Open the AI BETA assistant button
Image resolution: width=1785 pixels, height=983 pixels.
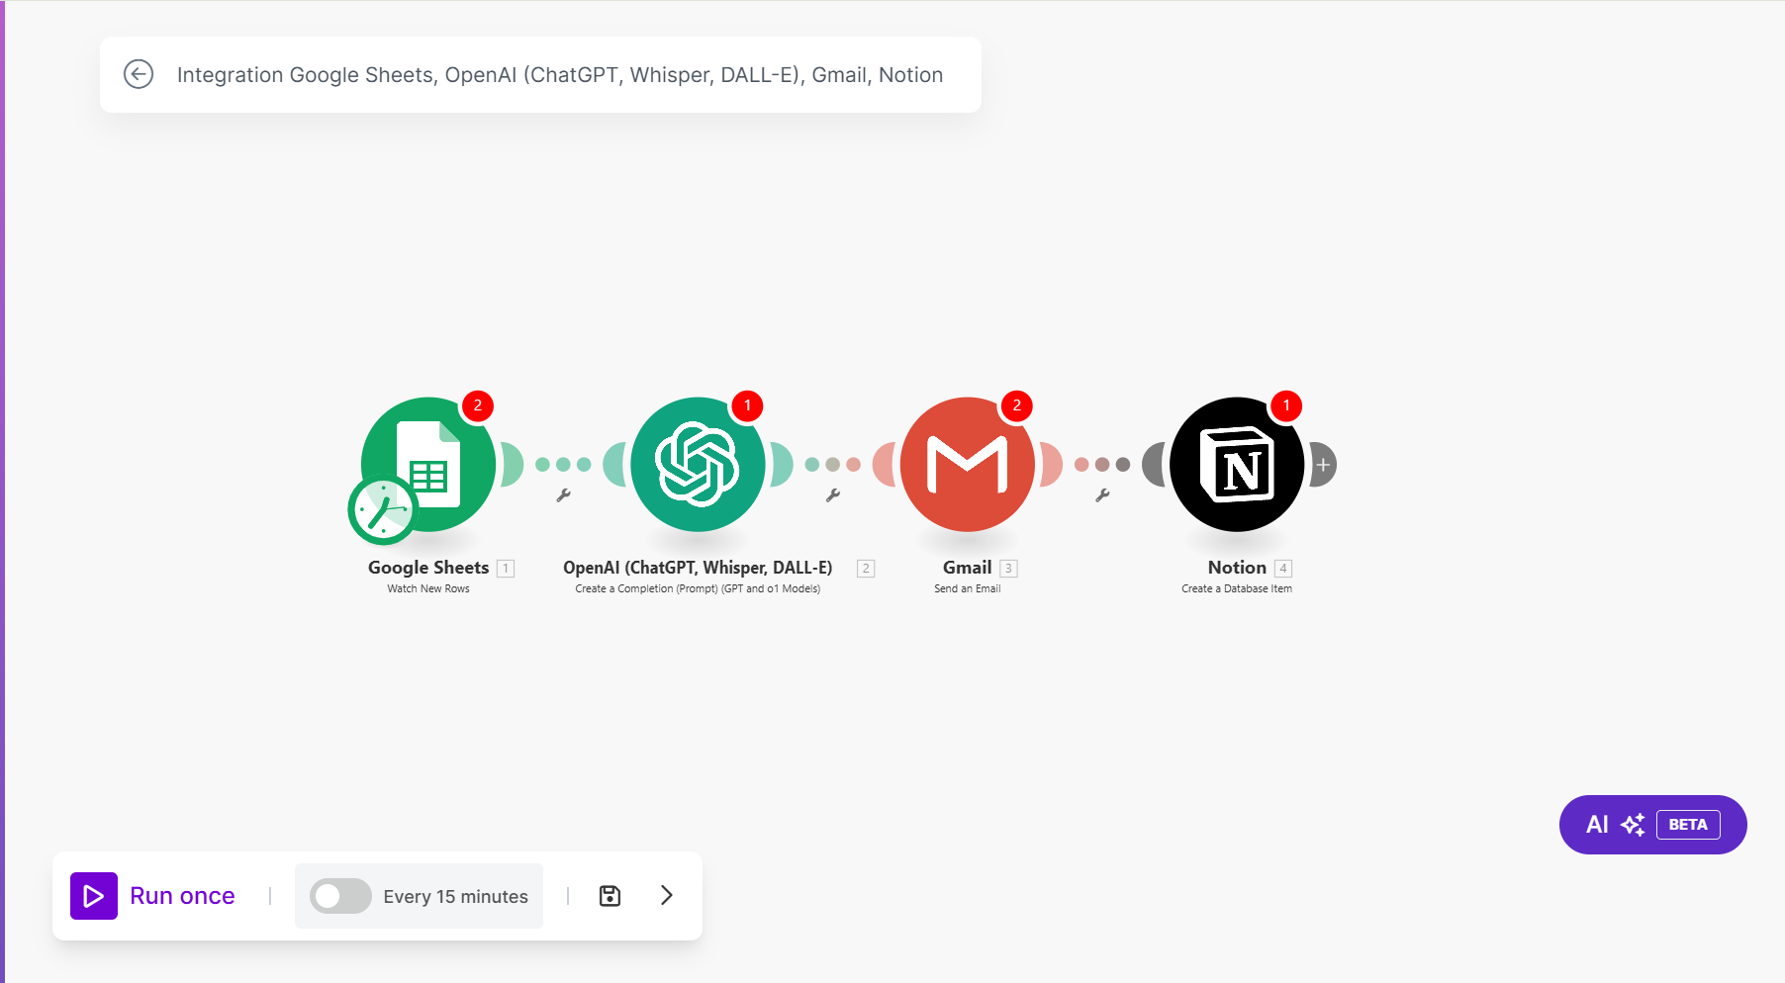pos(1652,825)
